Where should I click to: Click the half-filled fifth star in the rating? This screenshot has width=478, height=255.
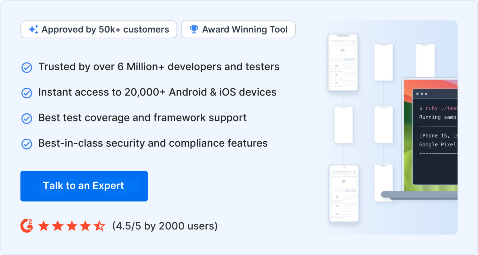click(100, 226)
